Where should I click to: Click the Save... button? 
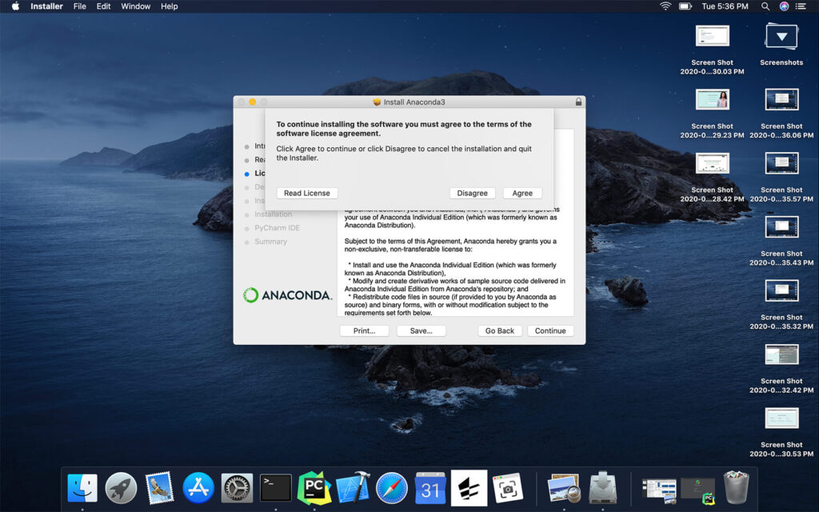[421, 330]
